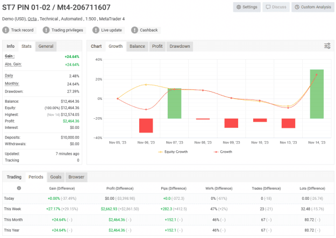Viewport: 336px width, 238px height.
Task: Click the Cashback warning icon
Action: 134,30
